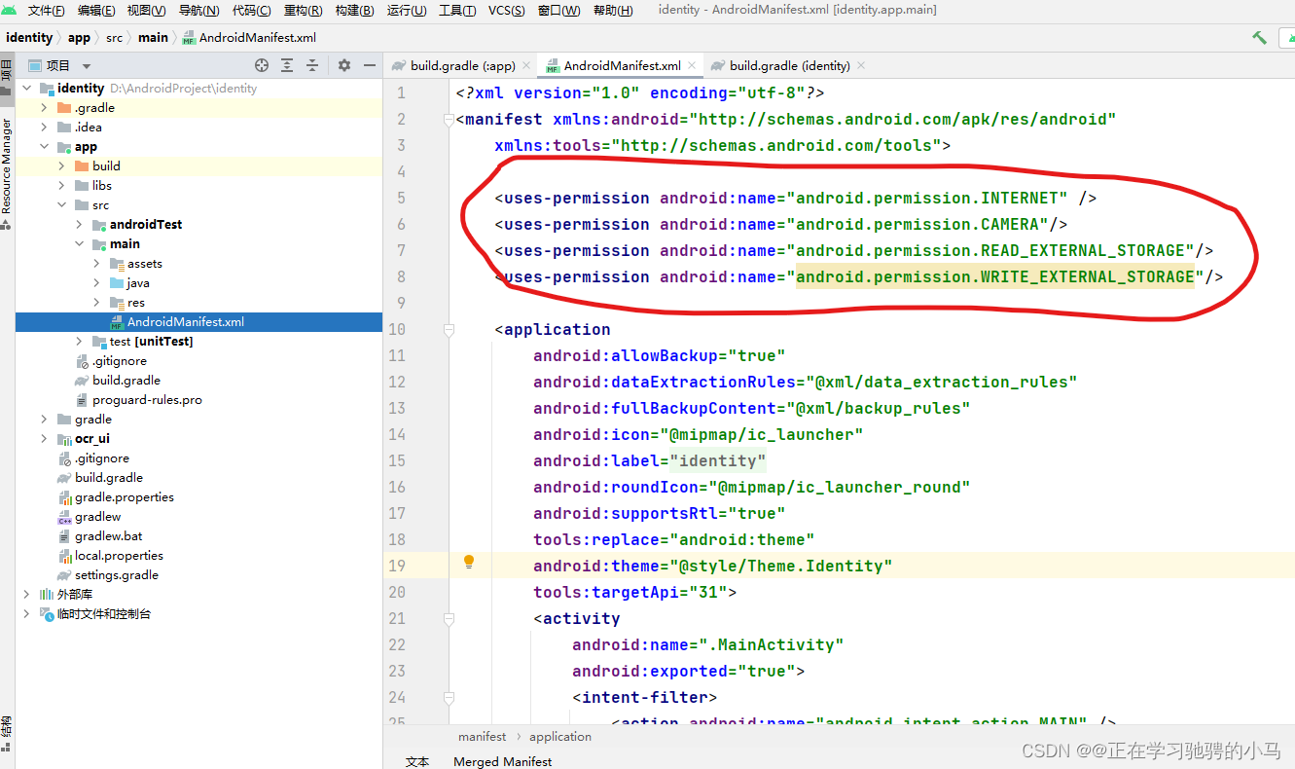Open the 视图(V) menu
This screenshot has width=1295, height=769.
click(147, 11)
